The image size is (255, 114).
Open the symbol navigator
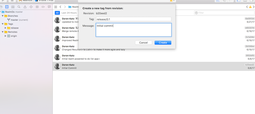coord(13,7)
